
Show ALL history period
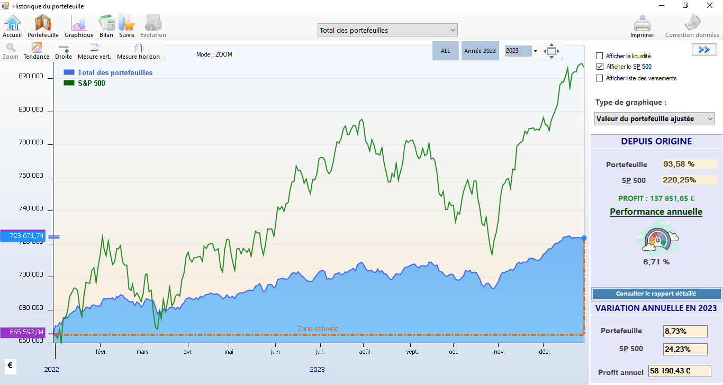(446, 51)
